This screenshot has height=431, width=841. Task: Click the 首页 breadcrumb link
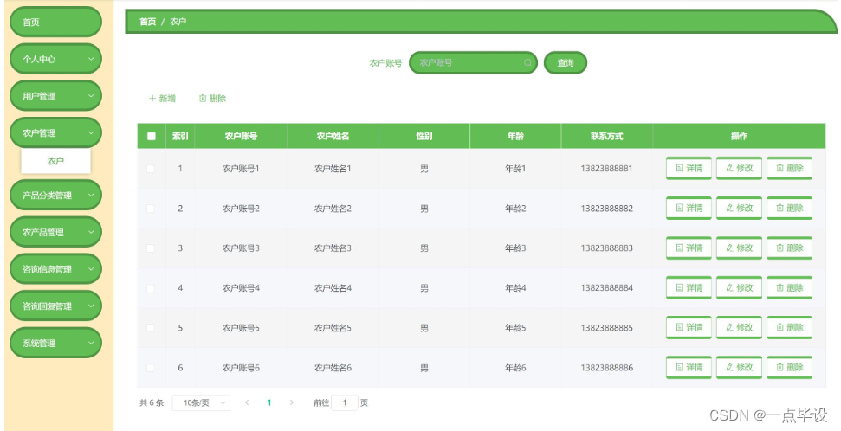[147, 22]
